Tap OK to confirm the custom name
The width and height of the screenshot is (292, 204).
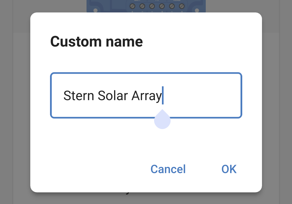tap(228, 169)
